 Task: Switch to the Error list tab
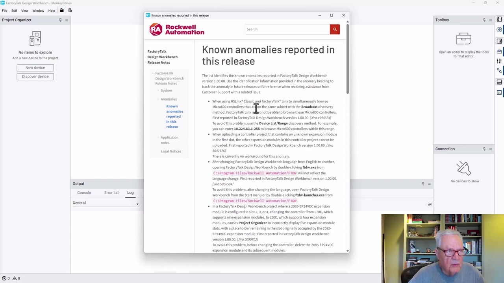point(111,193)
